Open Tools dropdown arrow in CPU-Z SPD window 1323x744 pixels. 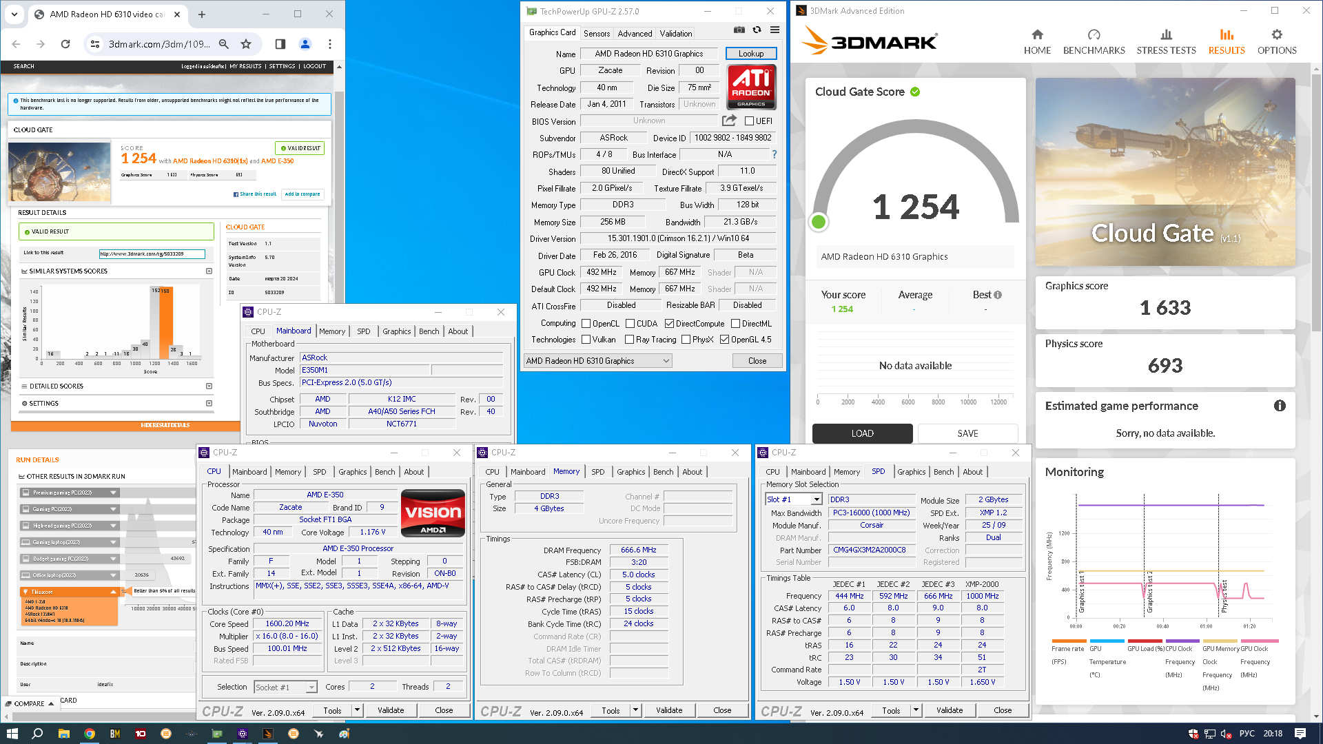click(916, 710)
